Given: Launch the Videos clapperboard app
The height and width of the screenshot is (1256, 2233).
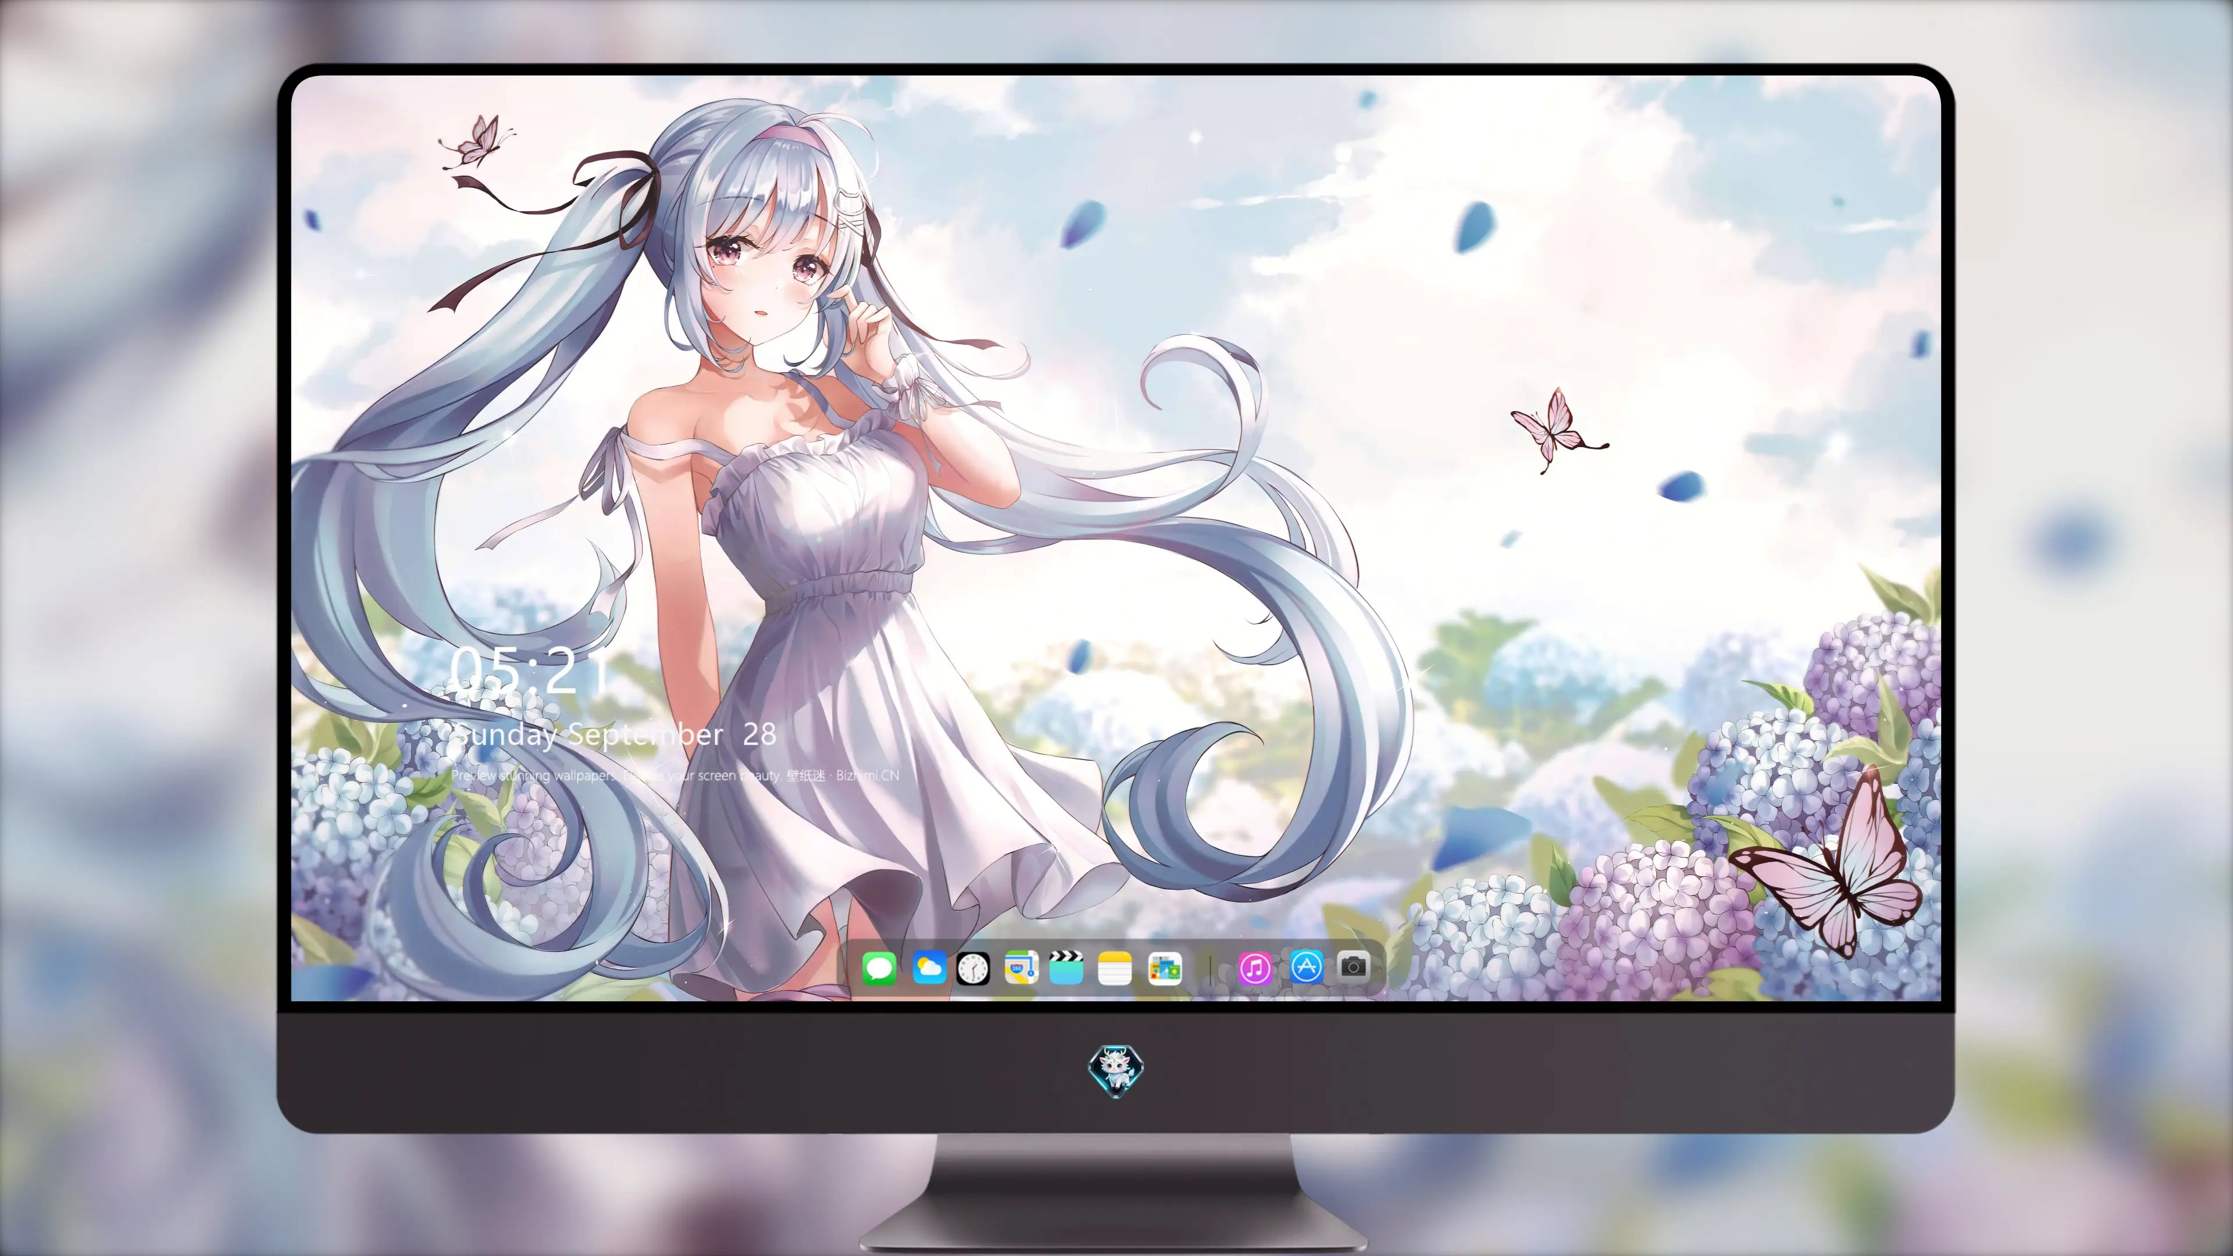Looking at the screenshot, I should [1066, 968].
